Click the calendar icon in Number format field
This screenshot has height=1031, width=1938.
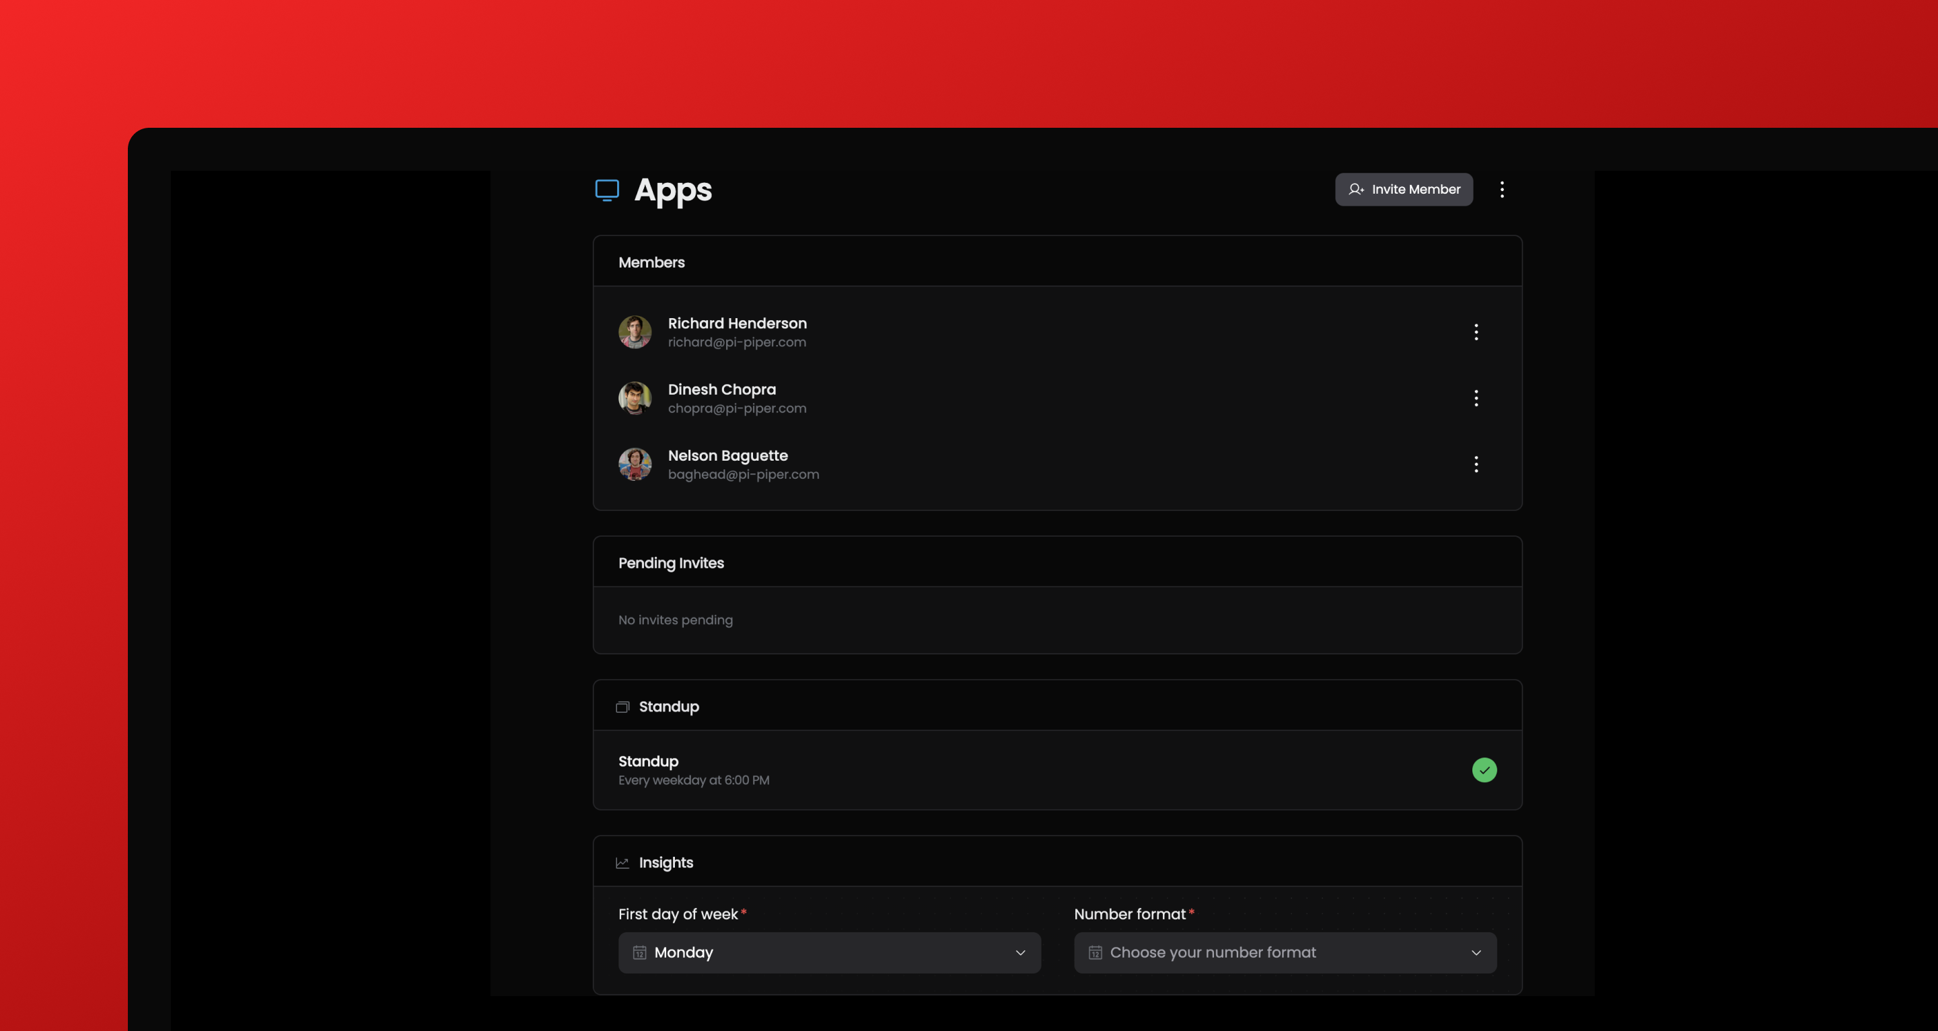(1095, 952)
